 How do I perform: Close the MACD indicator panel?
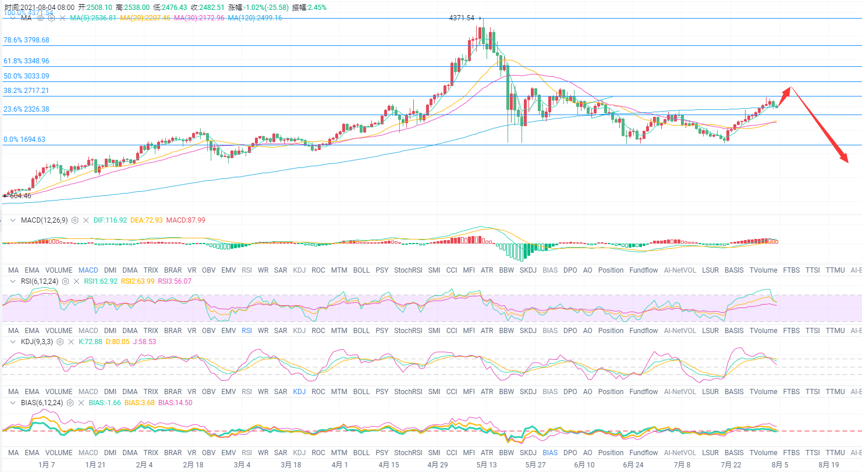[x=86, y=220]
